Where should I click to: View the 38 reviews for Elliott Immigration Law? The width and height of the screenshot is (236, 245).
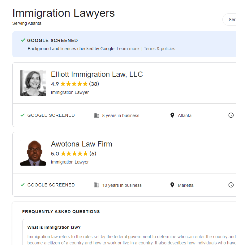(94, 84)
